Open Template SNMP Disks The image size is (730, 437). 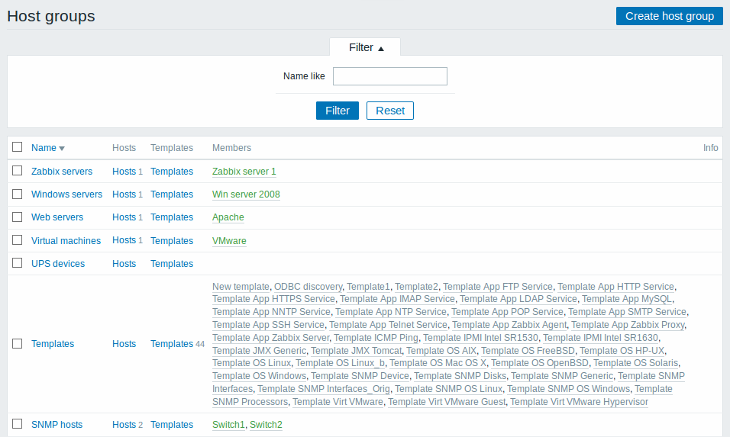[460, 376]
